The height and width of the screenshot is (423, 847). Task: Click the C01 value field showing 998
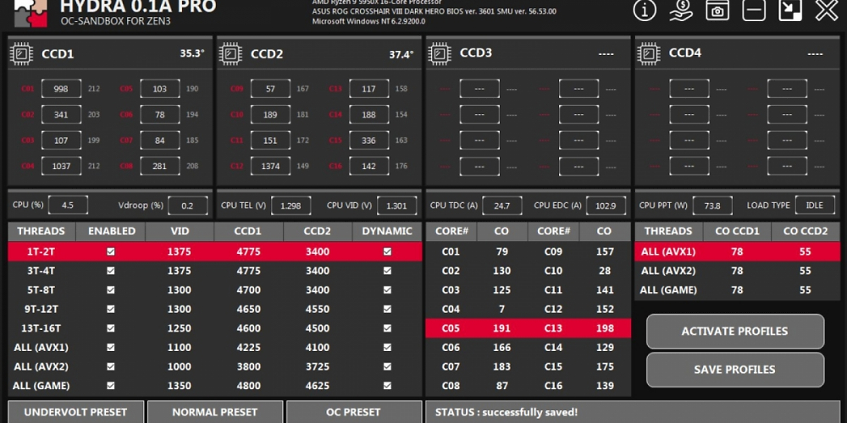[61, 89]
